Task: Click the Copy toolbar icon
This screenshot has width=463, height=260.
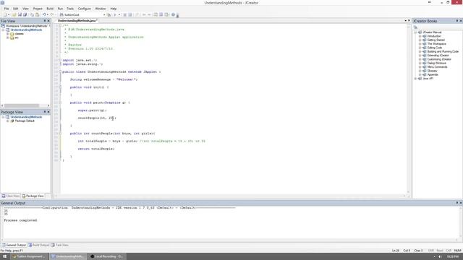Action: [32, 14]
